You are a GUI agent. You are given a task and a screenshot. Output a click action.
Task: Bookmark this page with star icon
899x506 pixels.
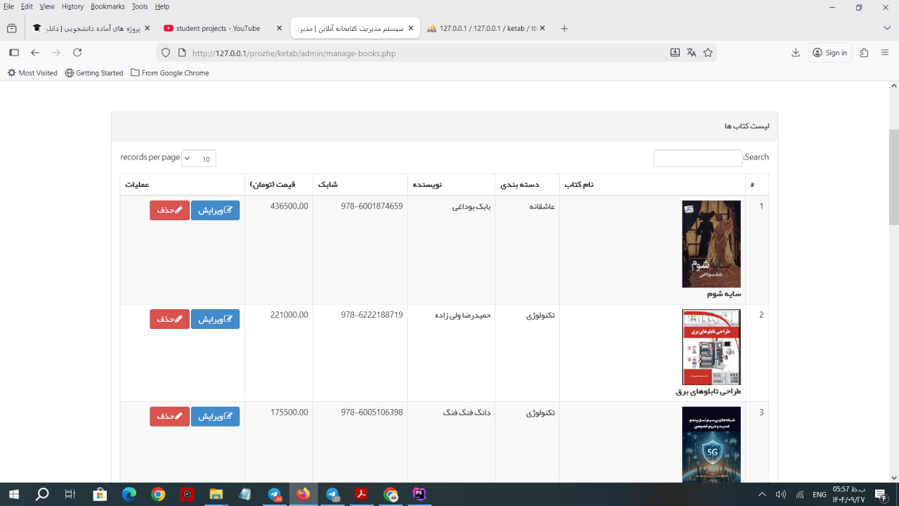pos(708,53)
